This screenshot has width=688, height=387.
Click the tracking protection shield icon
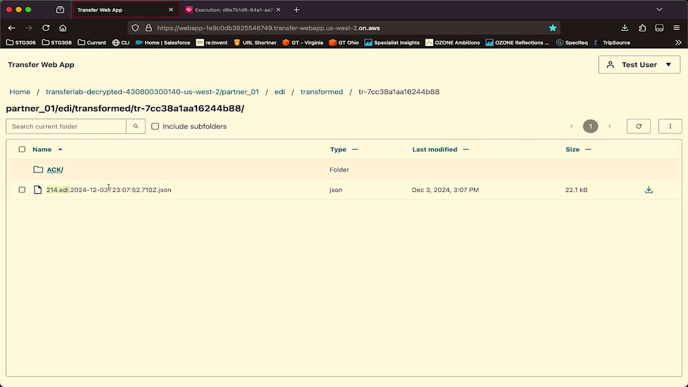tap(135, 28)
